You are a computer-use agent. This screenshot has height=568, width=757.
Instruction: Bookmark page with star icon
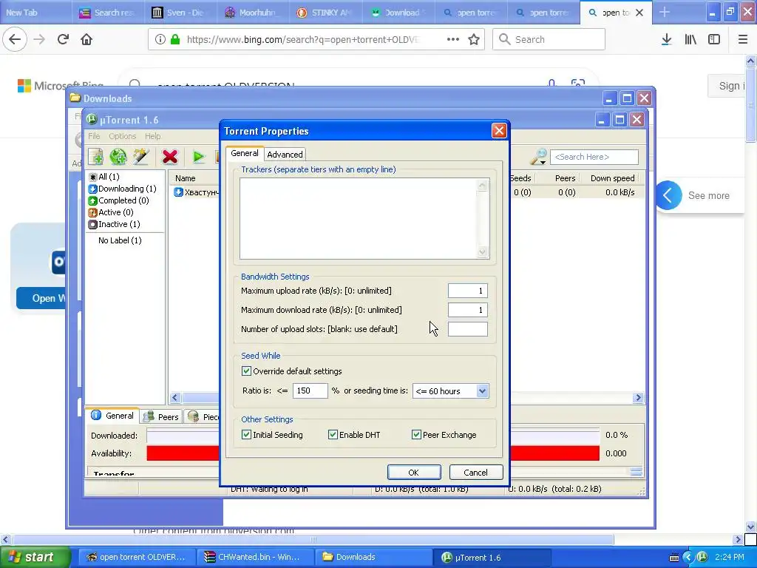474,40
